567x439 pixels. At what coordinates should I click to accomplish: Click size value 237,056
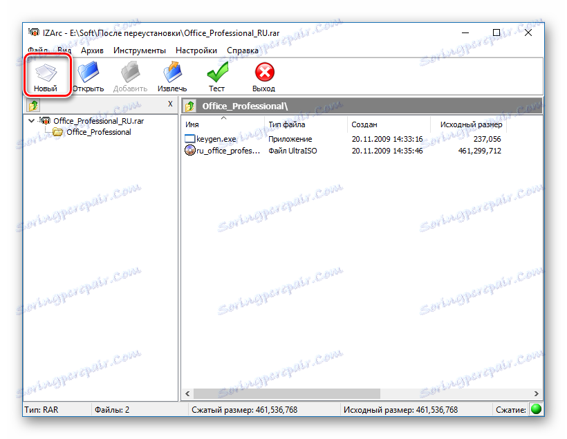coord(487,139)
